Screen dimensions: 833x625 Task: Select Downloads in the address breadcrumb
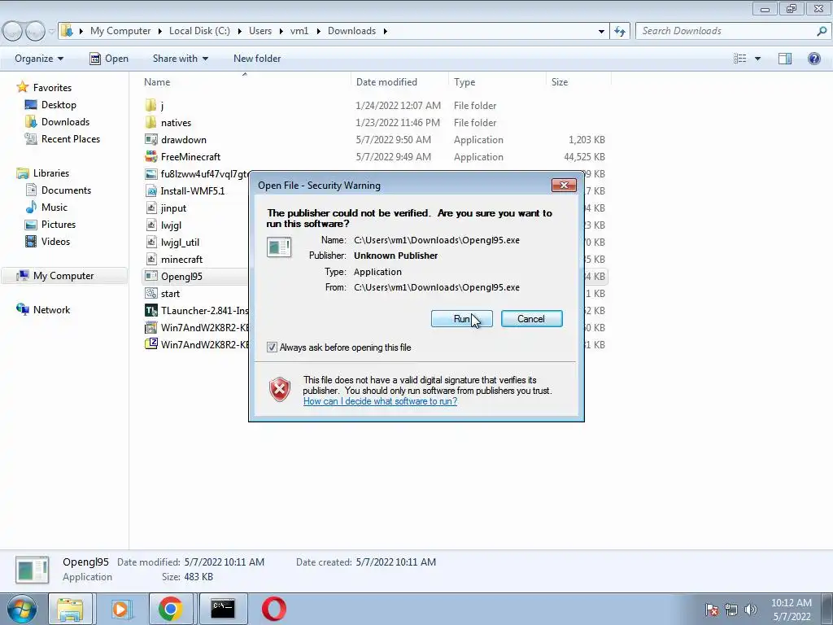pos(351,31)
